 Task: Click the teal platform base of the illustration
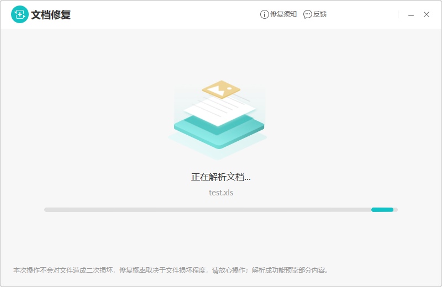point(218,132)
